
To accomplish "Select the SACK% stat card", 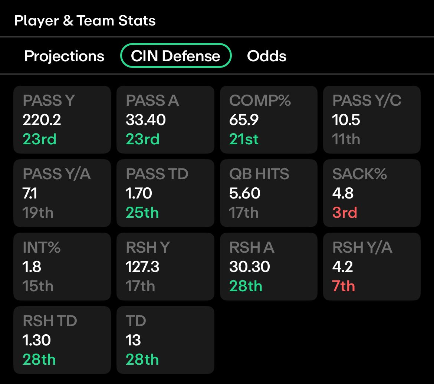I will pos(372,193).
